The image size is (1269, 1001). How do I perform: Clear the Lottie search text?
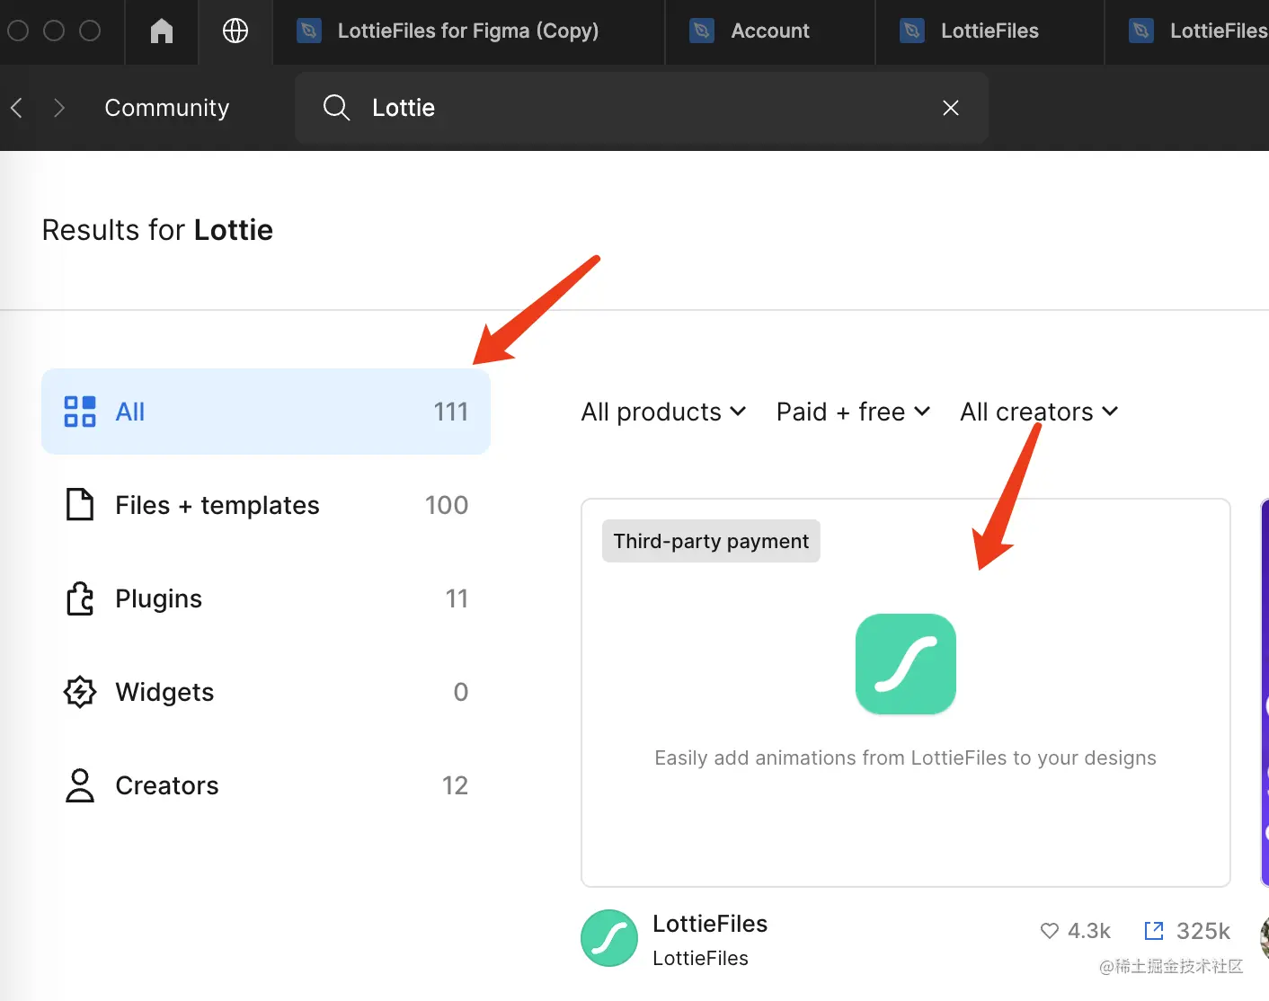(951, 108)
